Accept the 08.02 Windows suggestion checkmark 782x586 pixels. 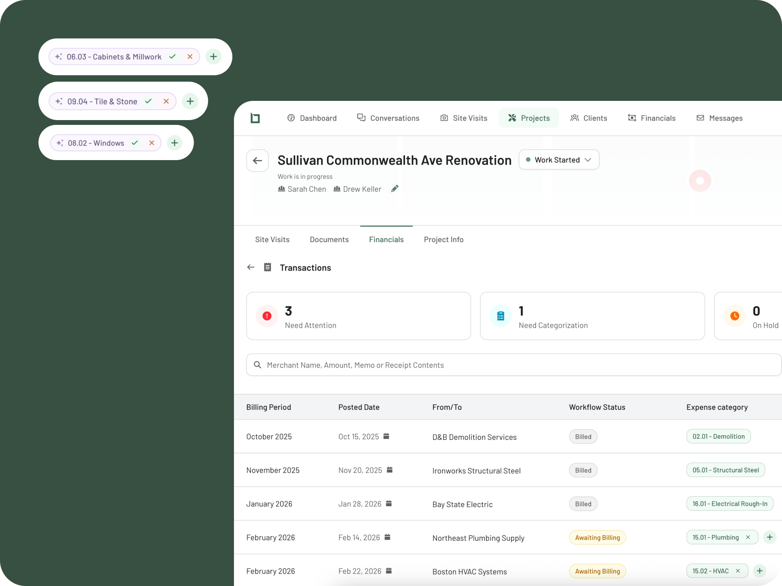point(135,143)
